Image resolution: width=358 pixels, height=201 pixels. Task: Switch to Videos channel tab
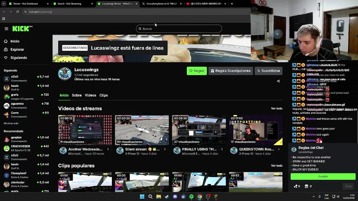pos(90,95)
